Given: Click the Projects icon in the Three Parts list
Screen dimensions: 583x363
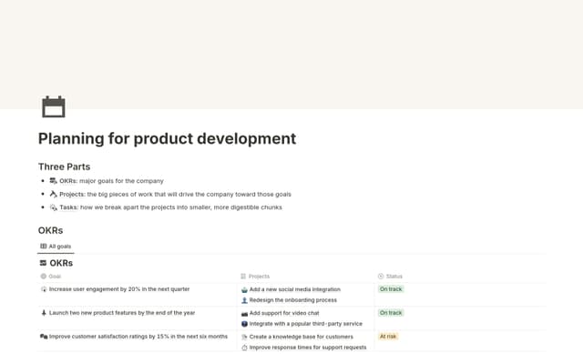Looking at the screenshot, I should [x=53, y=194].
